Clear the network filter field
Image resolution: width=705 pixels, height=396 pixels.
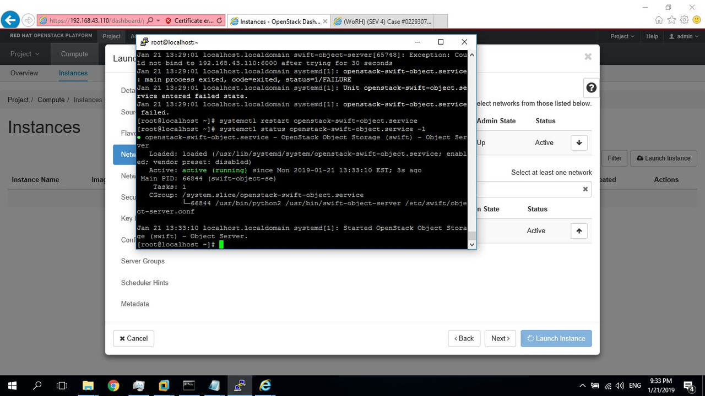[585, 189]
